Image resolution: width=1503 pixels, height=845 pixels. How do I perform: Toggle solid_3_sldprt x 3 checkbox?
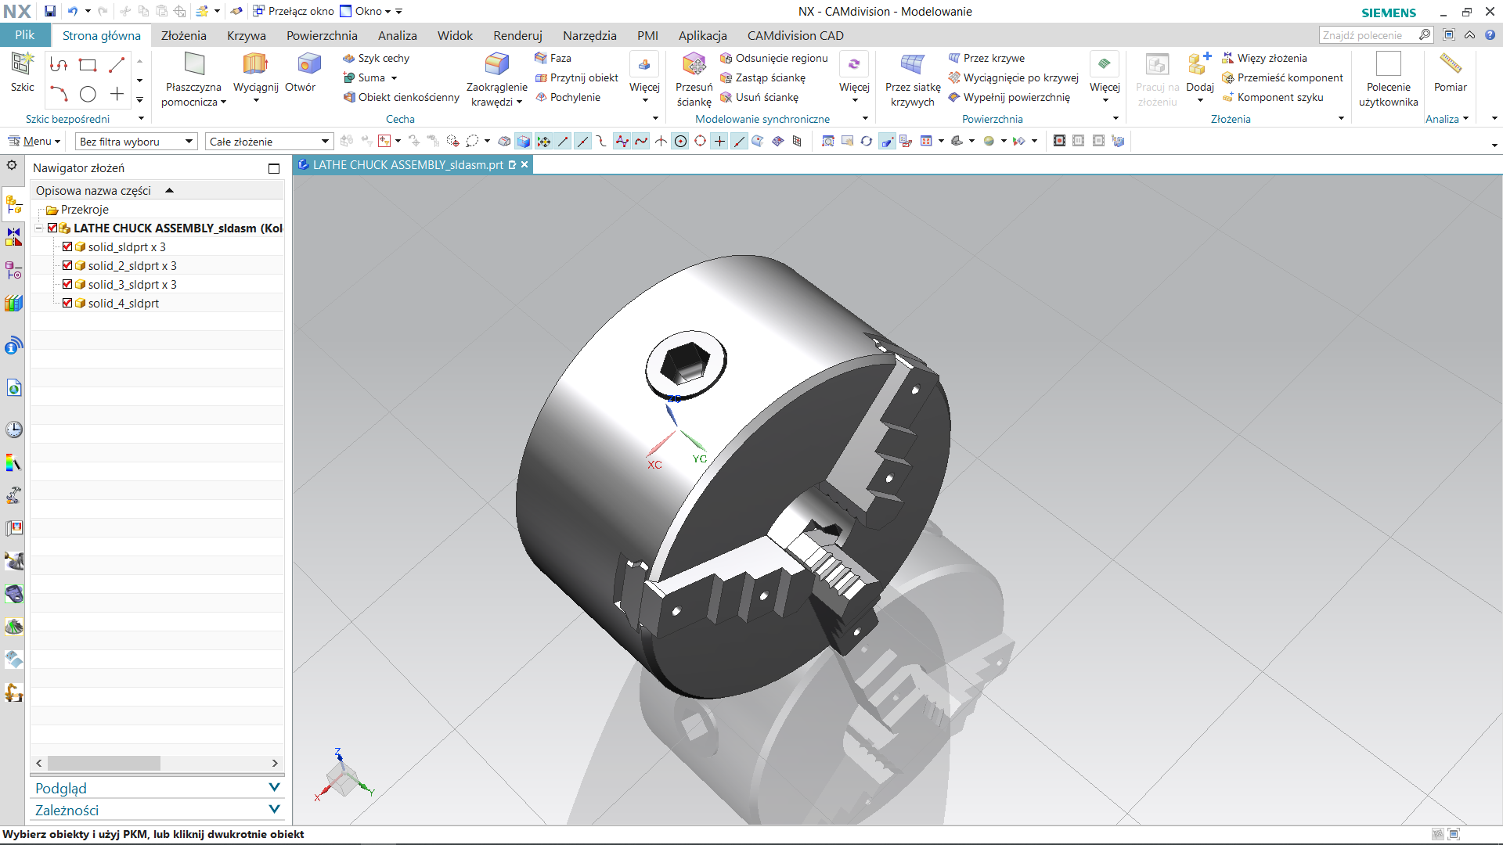pos(67,284)
